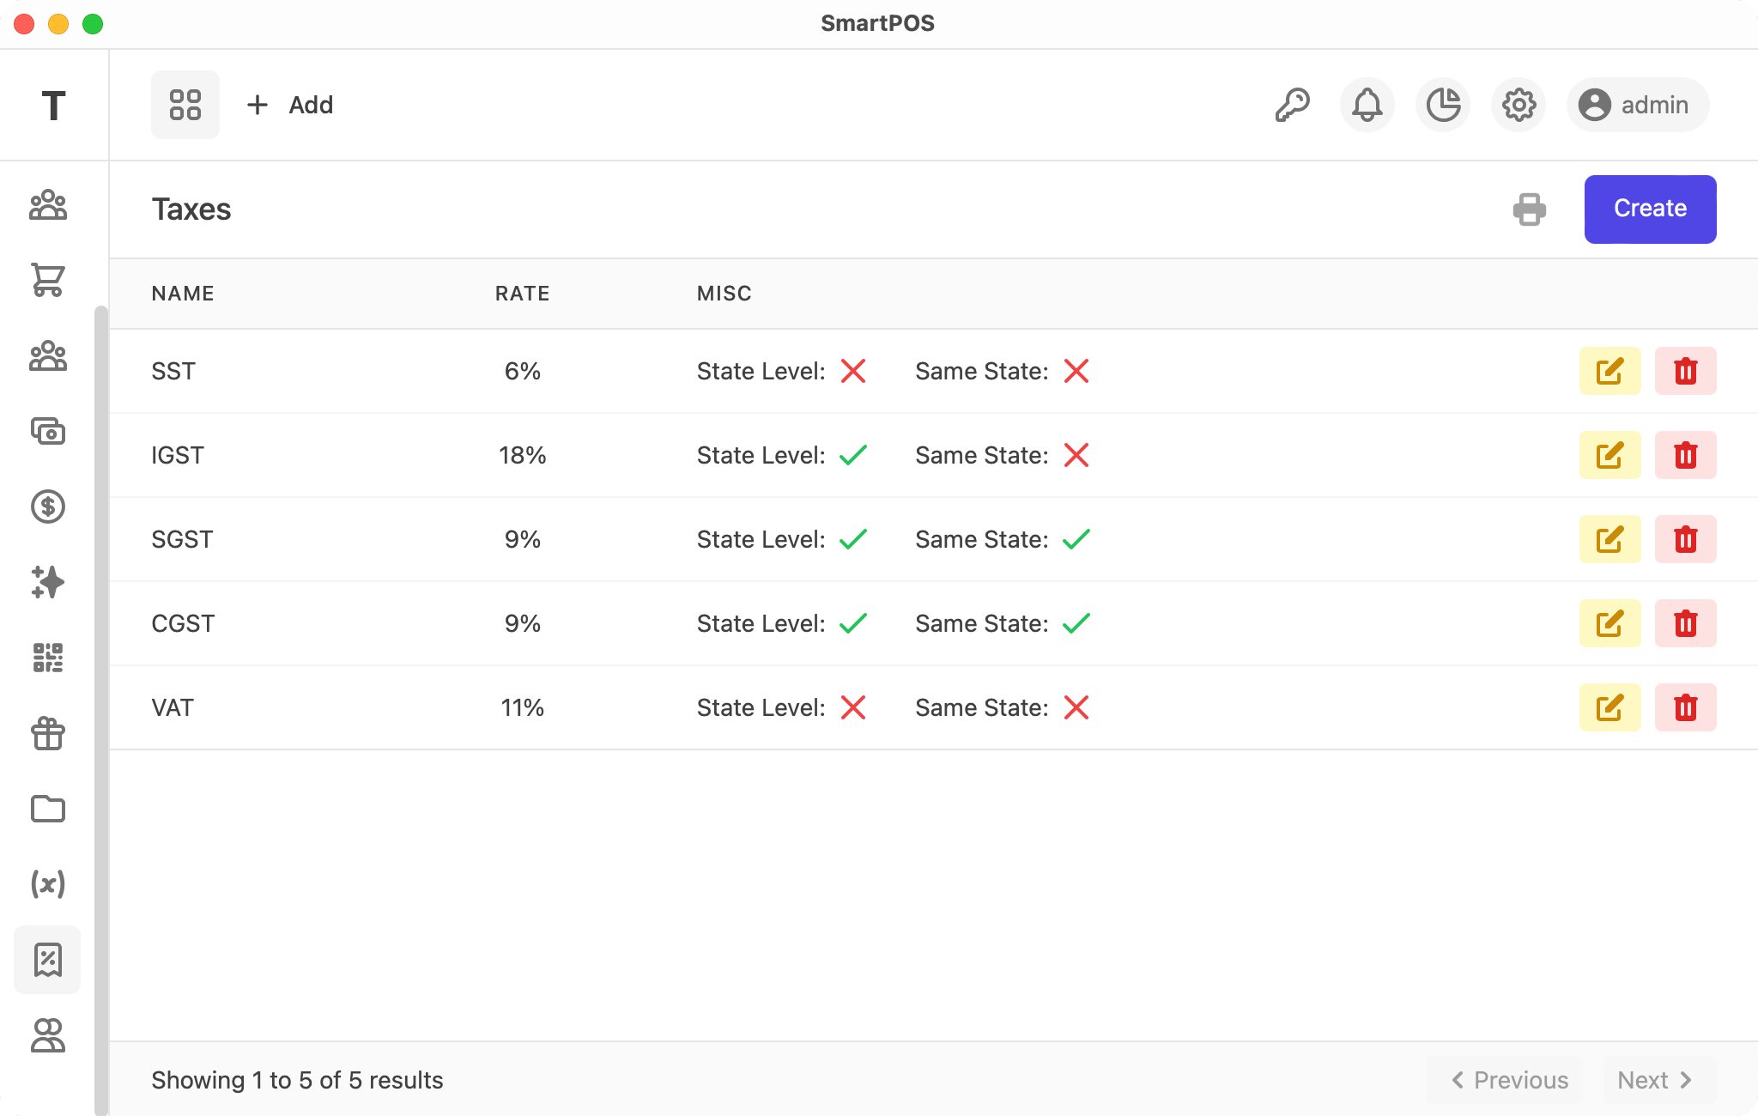Click the settings gear icon

point(1519,105)
